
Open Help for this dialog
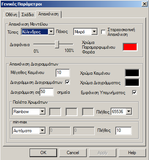(x=132, y=153)
